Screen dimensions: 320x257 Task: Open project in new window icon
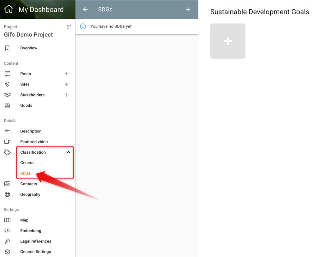click(x=69, y=27)
